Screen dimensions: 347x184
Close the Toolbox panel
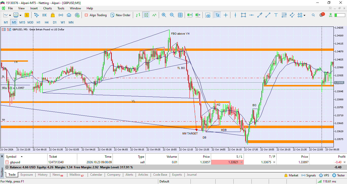[x=2, y=156]
